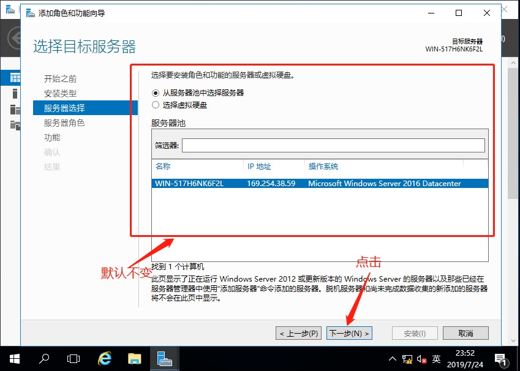Click Microsoft Windows Server 2016 Datacenter cell
The width and height of the screenshot is (520, 371).
pyautogui.click(x=385, y=183)
